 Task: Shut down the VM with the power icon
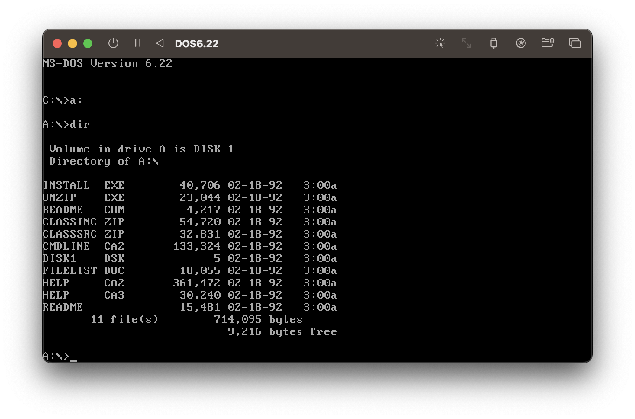tap(113, 43)
